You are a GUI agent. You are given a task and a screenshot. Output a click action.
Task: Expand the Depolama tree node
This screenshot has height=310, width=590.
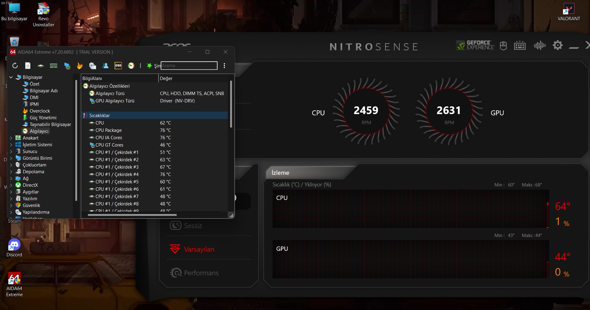11,172
